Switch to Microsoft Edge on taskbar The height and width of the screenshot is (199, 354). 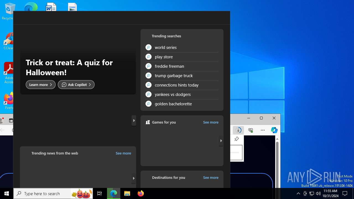pos(113,193)
